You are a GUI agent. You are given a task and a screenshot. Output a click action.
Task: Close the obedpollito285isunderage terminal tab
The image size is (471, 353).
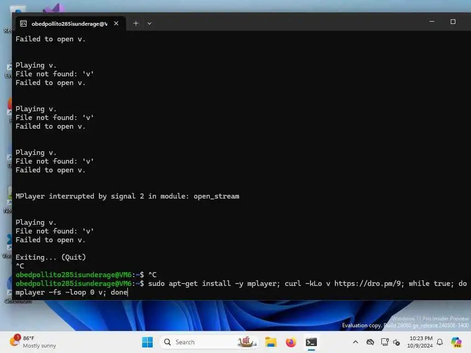116,23
